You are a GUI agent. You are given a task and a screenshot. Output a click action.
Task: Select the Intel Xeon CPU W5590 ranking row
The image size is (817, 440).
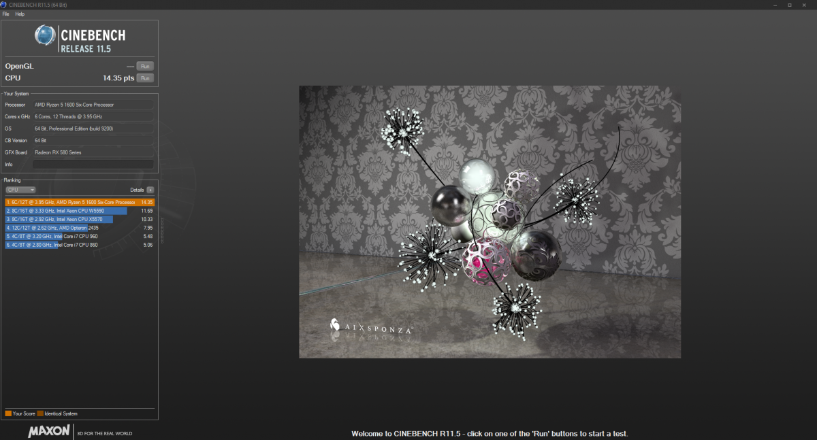(80, 211)
